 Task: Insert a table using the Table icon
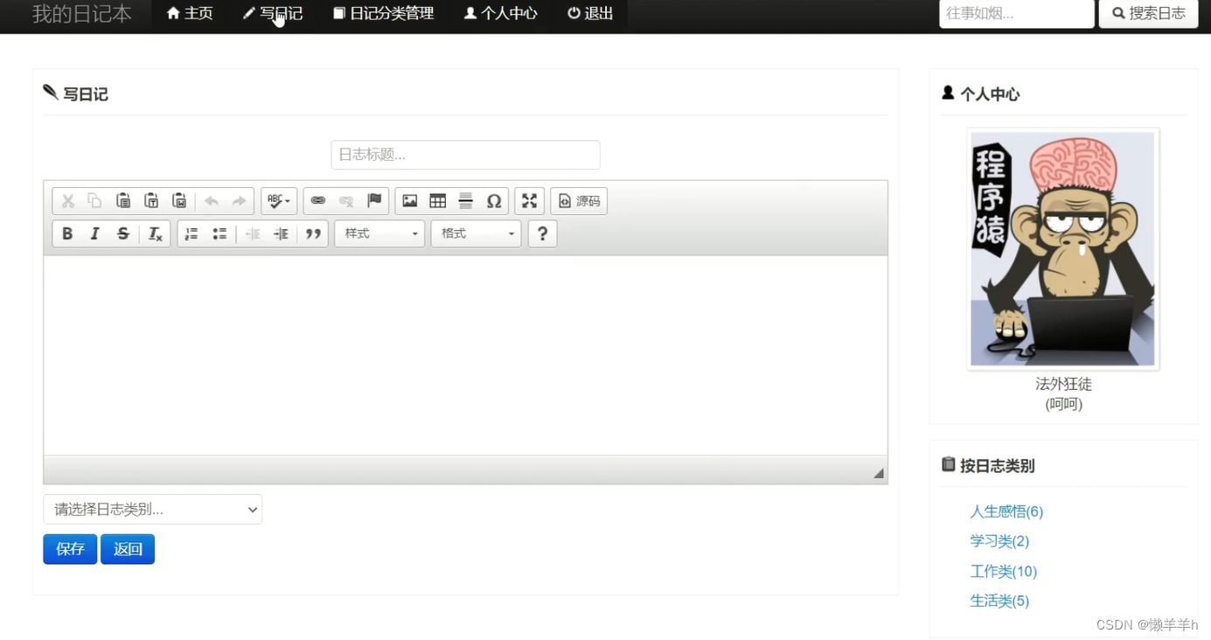pos(438,201)
